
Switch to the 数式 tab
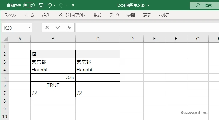click(x=97, y=15)
